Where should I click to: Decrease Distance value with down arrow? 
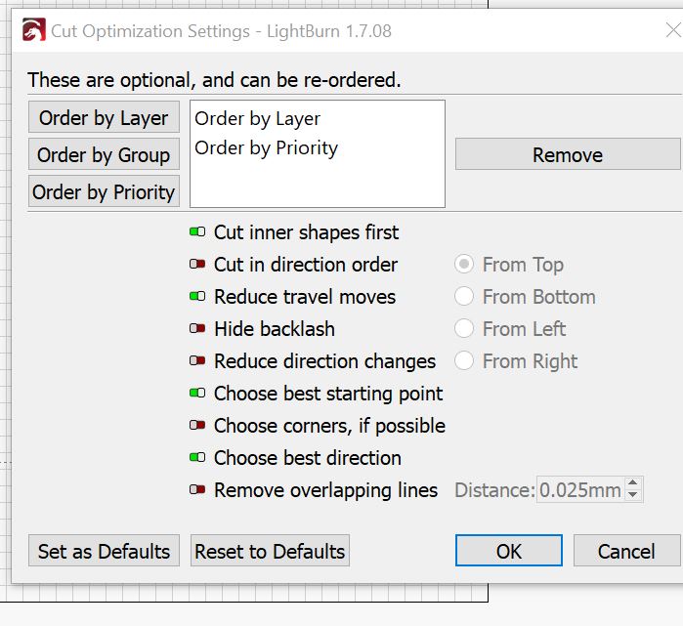pyautogui.click(x=633, y=495)
